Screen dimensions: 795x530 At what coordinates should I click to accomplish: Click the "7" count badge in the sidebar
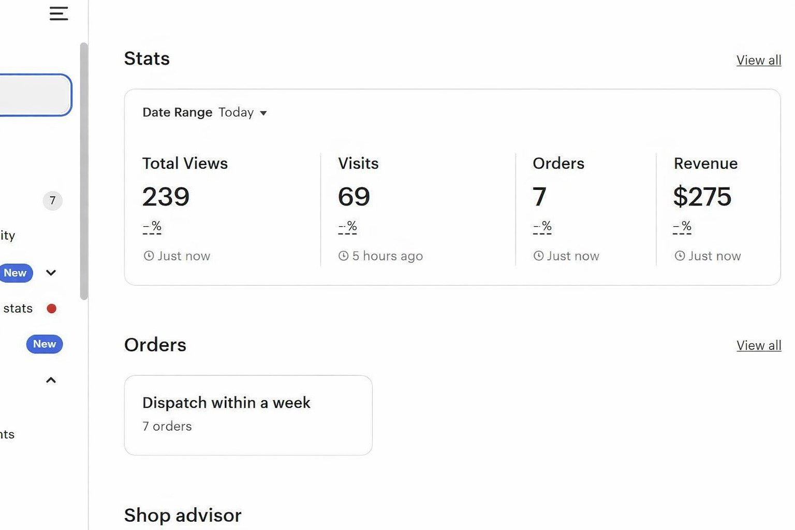tap(52, 201)
